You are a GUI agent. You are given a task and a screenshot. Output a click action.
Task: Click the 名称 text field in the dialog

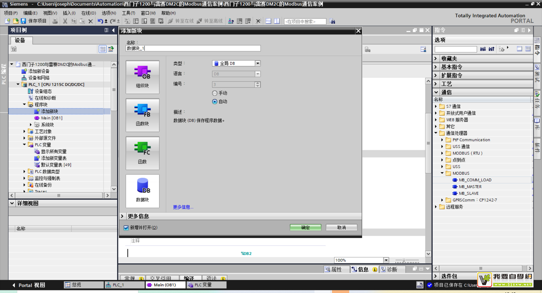pyautogui.click(x=193, y=48)
